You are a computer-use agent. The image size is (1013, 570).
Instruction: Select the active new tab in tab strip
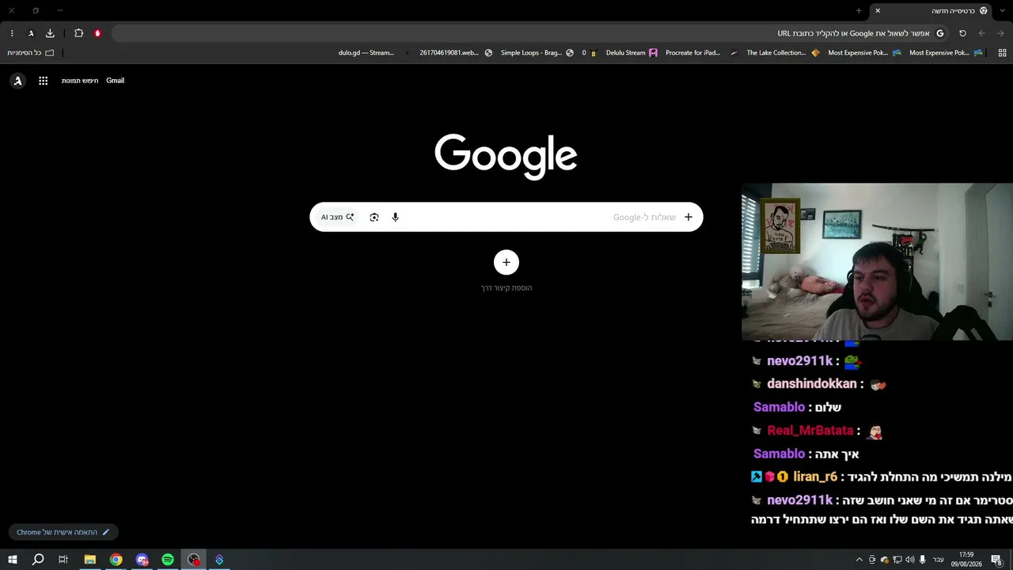point(931,10)
